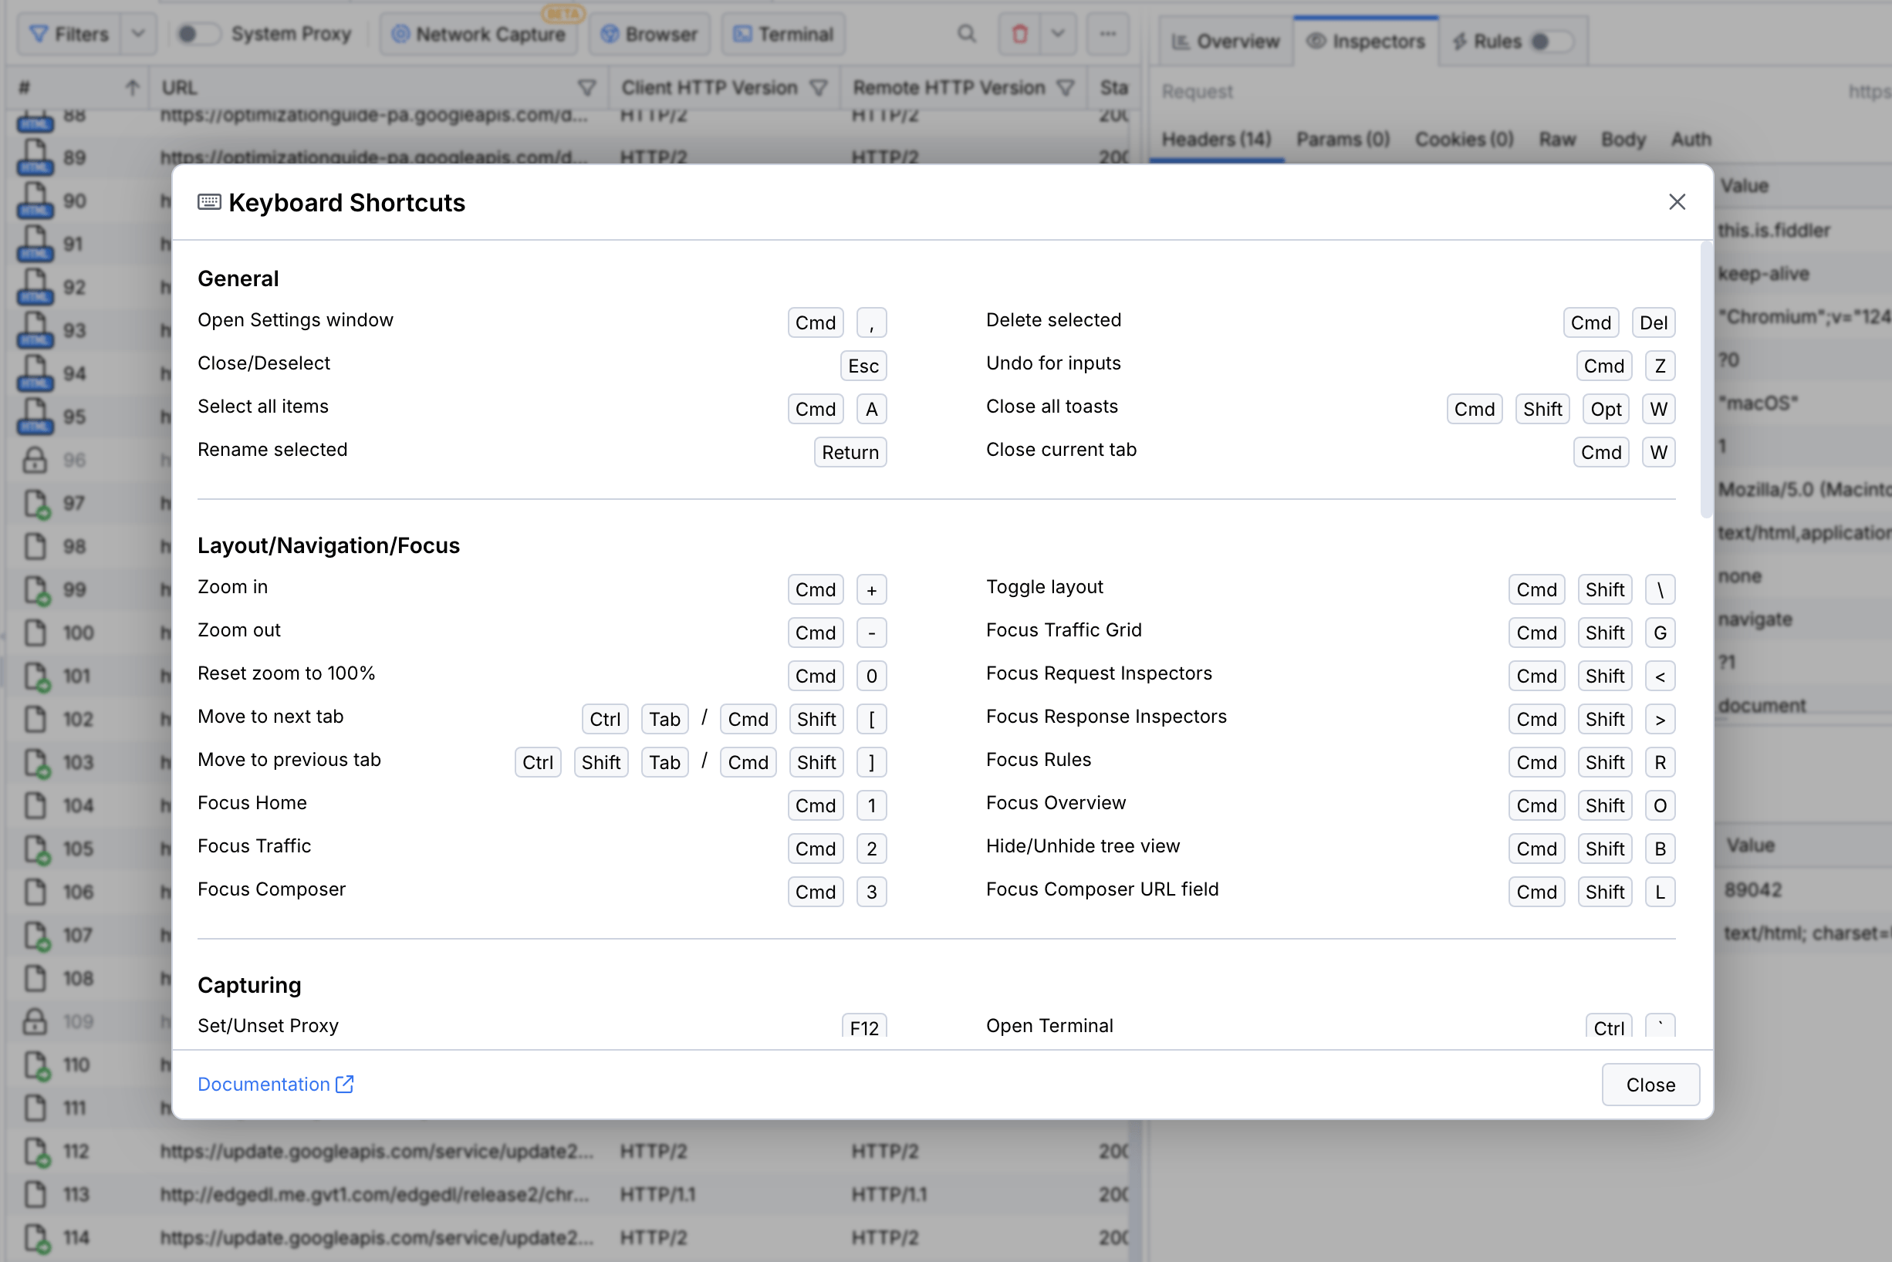Expand the Filters dropdown arrow
This screenshot has height=1262, width=1892.
[x=138, y=34]
